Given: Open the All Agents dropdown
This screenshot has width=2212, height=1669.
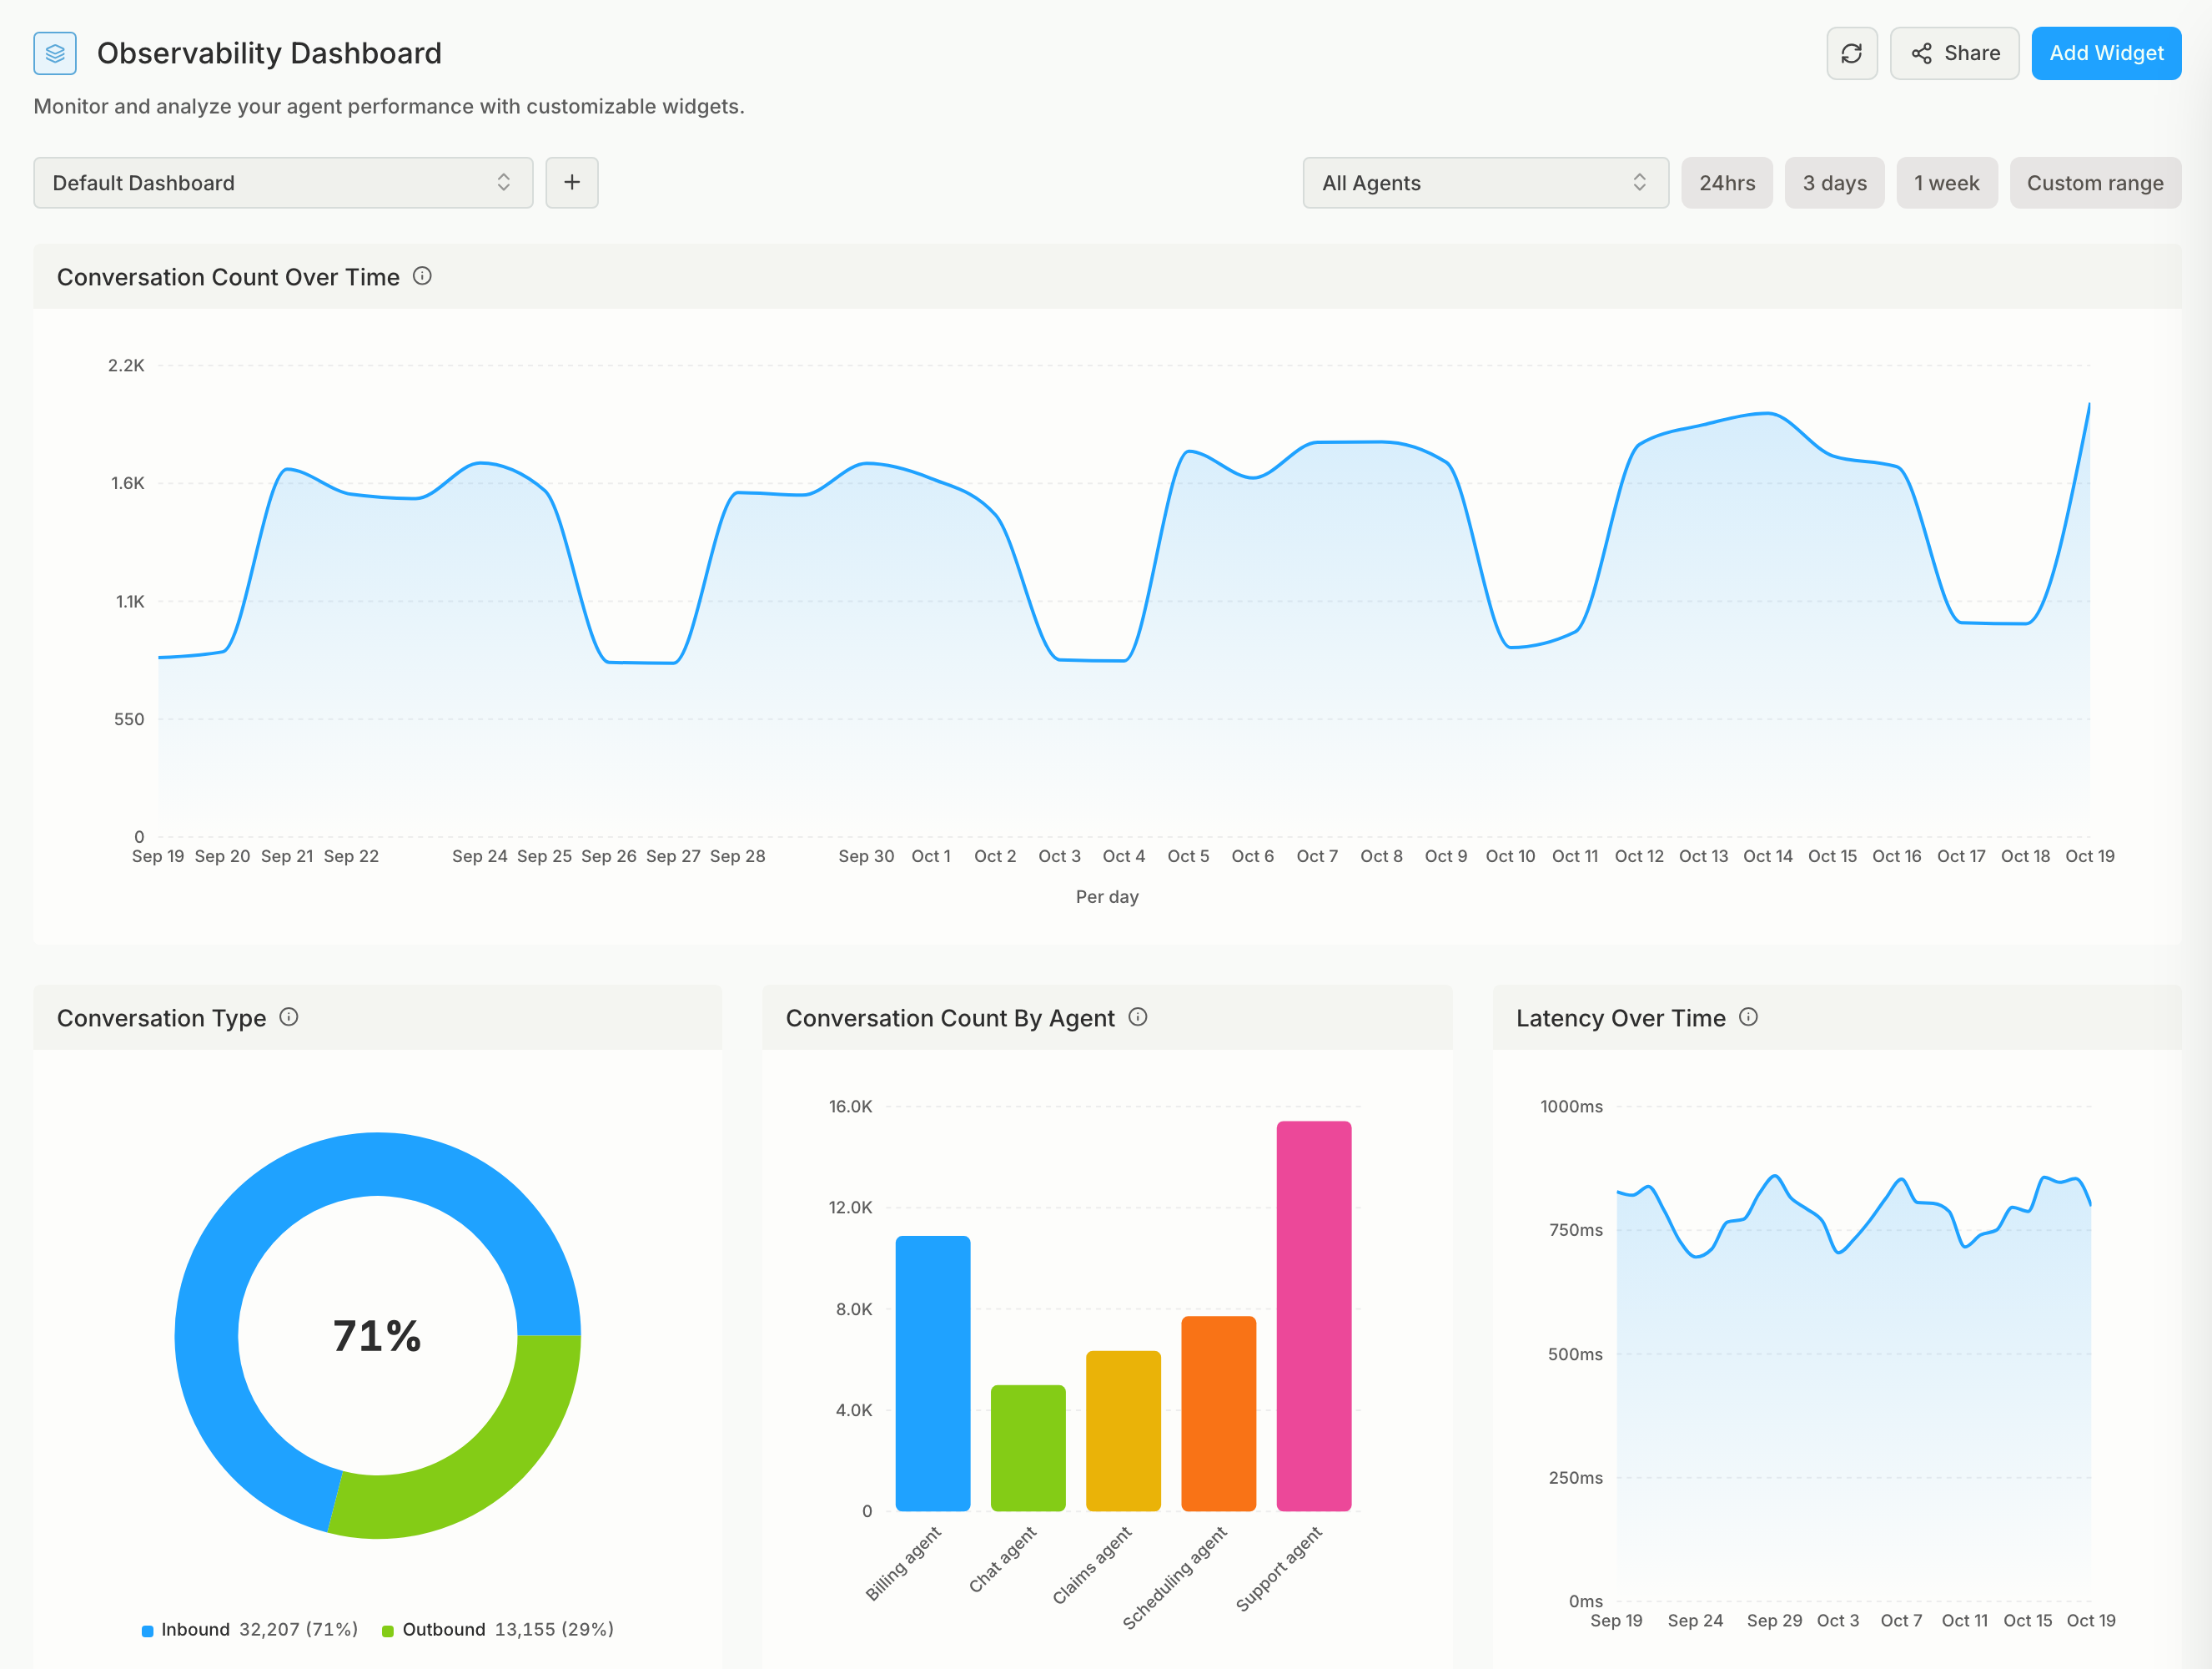Looking at the screenshot, I should tap(1485, 183).
